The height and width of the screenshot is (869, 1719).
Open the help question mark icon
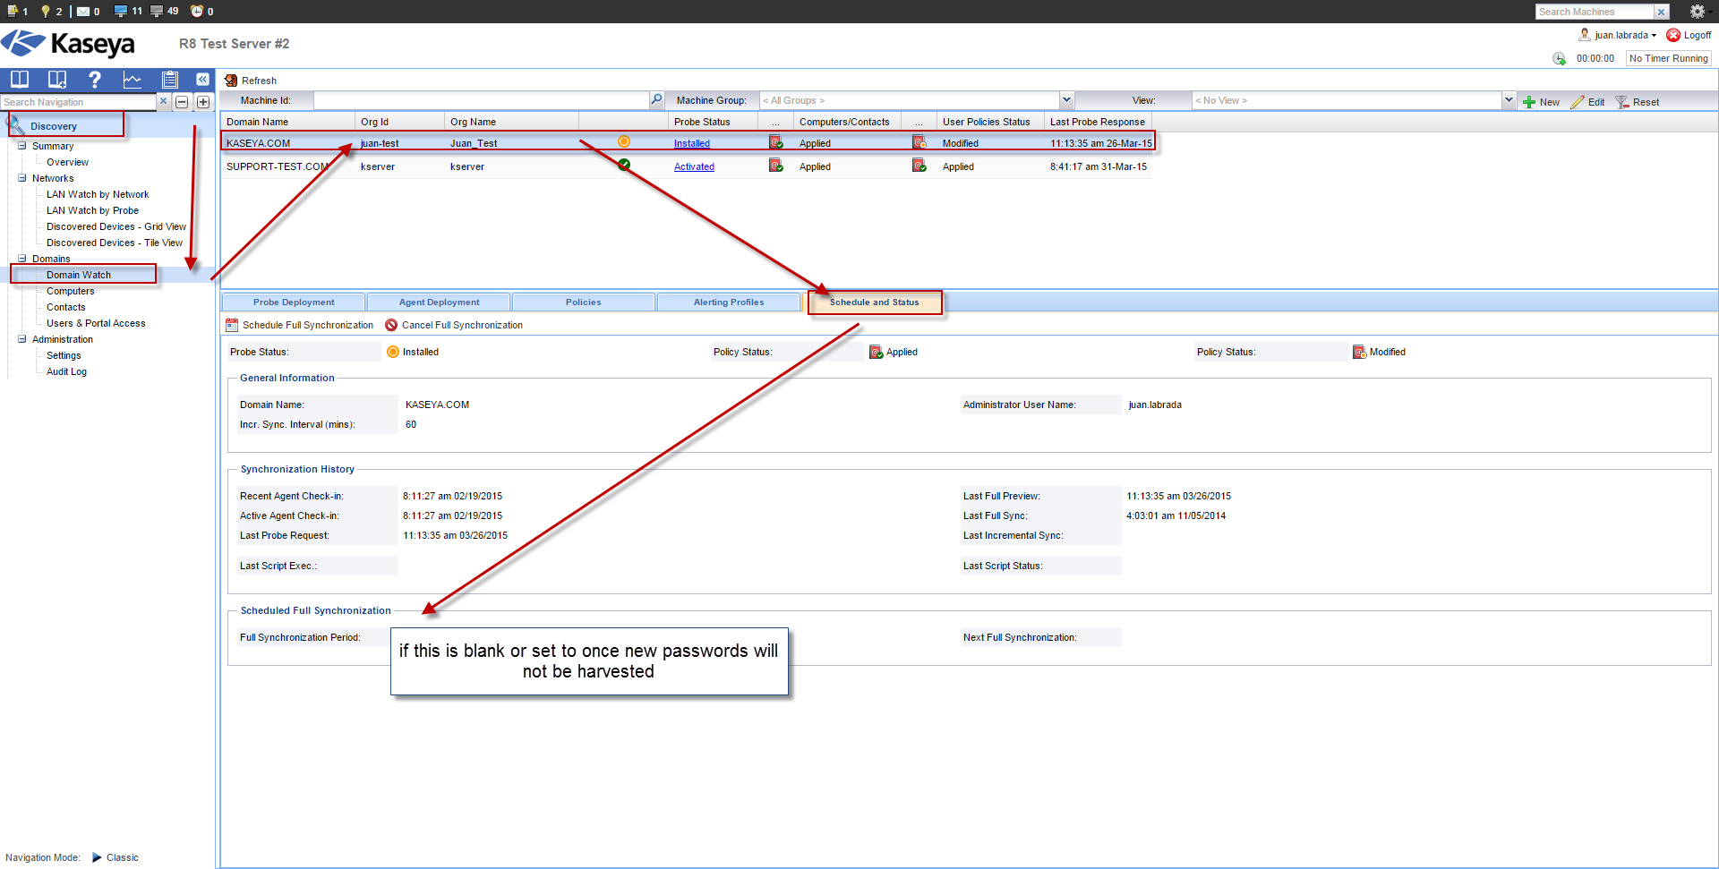pos(95,80)
